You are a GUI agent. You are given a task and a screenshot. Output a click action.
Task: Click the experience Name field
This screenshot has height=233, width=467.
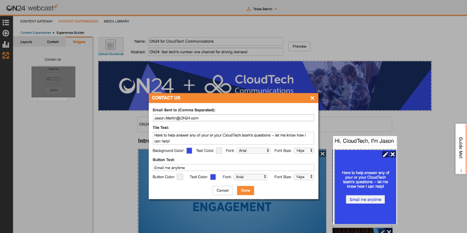[x=215, y=42]
